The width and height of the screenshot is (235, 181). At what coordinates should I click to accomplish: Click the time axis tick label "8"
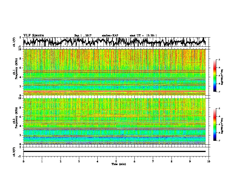coord(172,161)
